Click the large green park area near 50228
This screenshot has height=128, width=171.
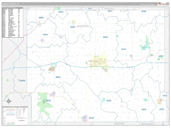click(x=44, y=103)
